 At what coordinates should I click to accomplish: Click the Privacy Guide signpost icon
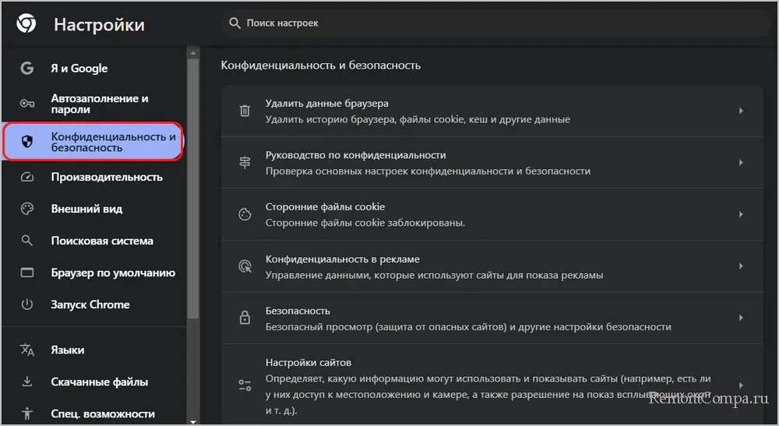245,163
